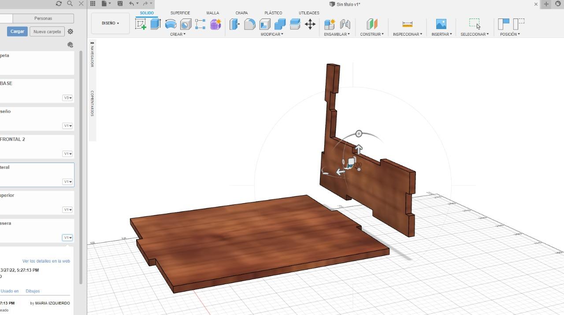This screenshot has width=564, height=315.
Task: Expand the INSPECCIONAR menu
Action: click(x=408, y=34)
